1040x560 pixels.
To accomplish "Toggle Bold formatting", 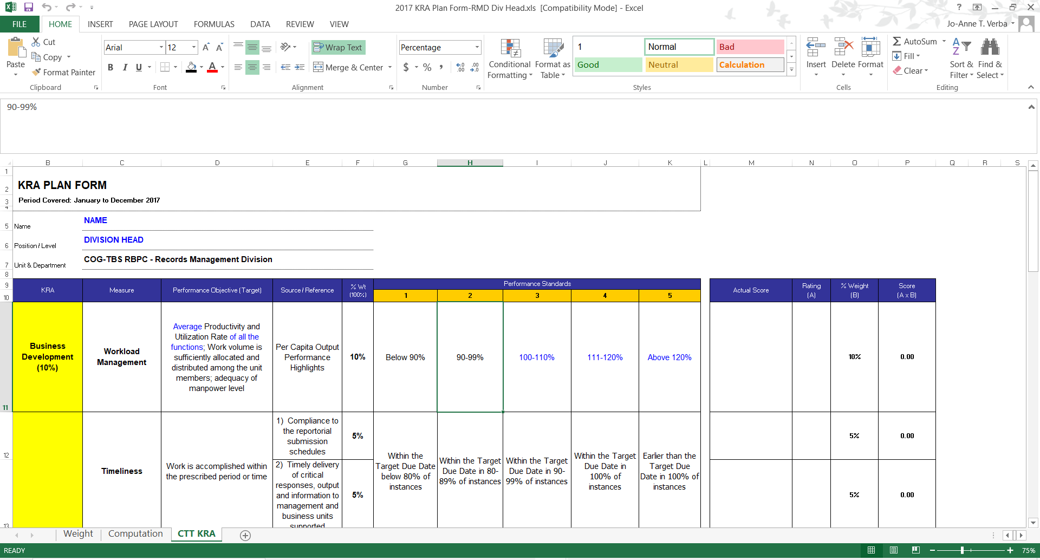I will [x=110, y=67].
